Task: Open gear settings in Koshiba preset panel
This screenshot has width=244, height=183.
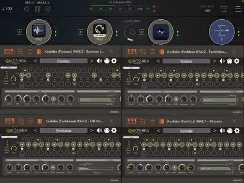Action: pyautogui.click(x=237, y=131)
